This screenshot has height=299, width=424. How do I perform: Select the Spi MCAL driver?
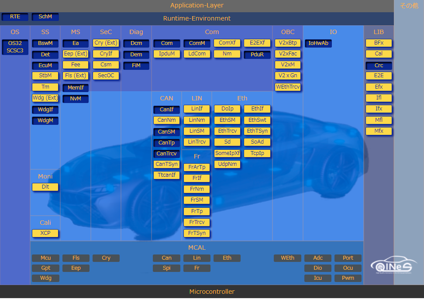pyautogui.click(x=166, y=268)
